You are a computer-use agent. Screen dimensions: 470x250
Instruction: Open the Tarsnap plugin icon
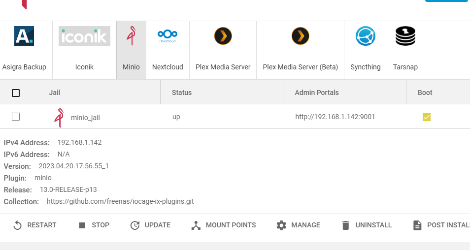click(405, 36)
